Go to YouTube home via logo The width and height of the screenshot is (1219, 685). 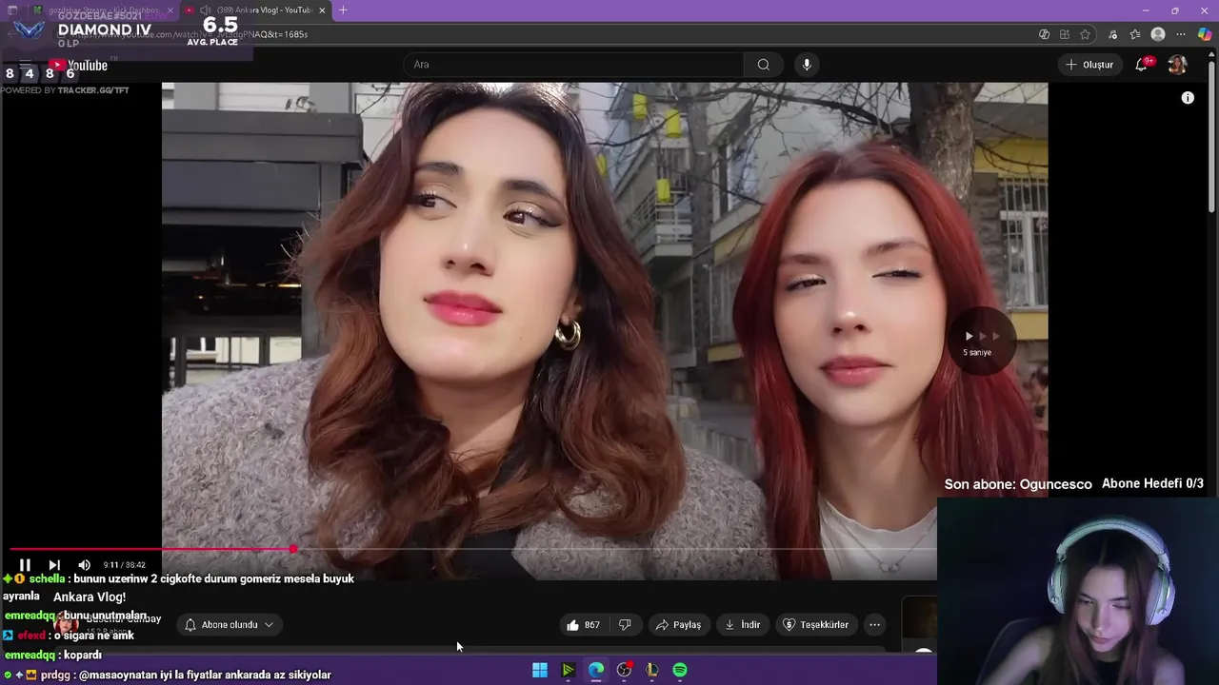click(x=79, y=66)
